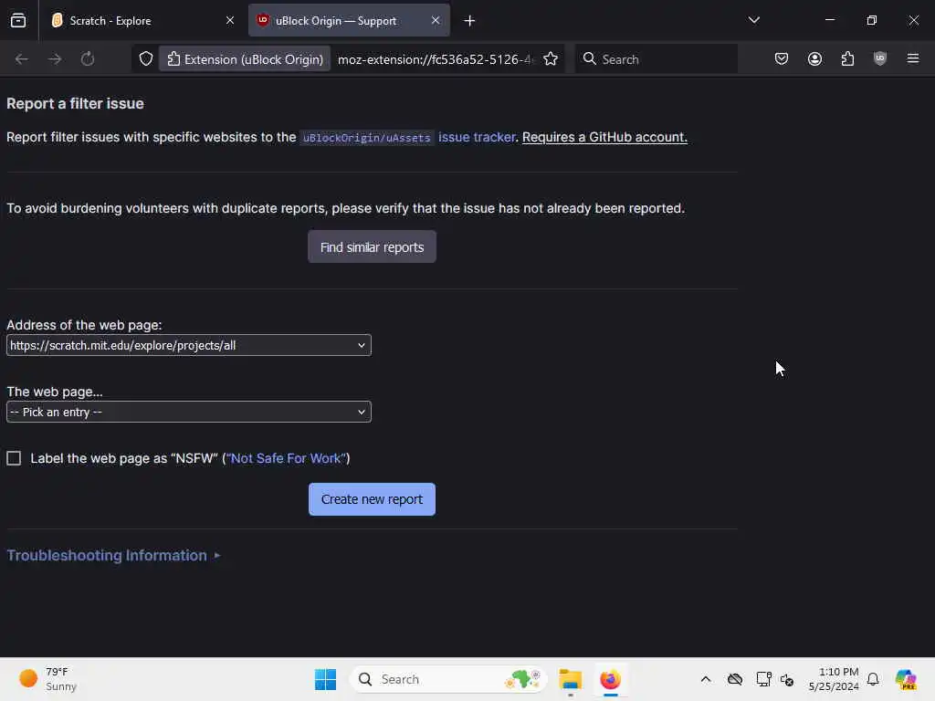Viewport: 935px width, 701px height.
Task: Expand the list all tabs chevron
Action: click(x=753, y=20)
